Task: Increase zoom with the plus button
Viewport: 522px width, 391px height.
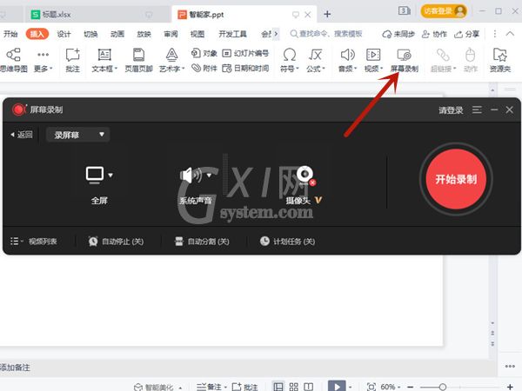Action: point(509,387)
